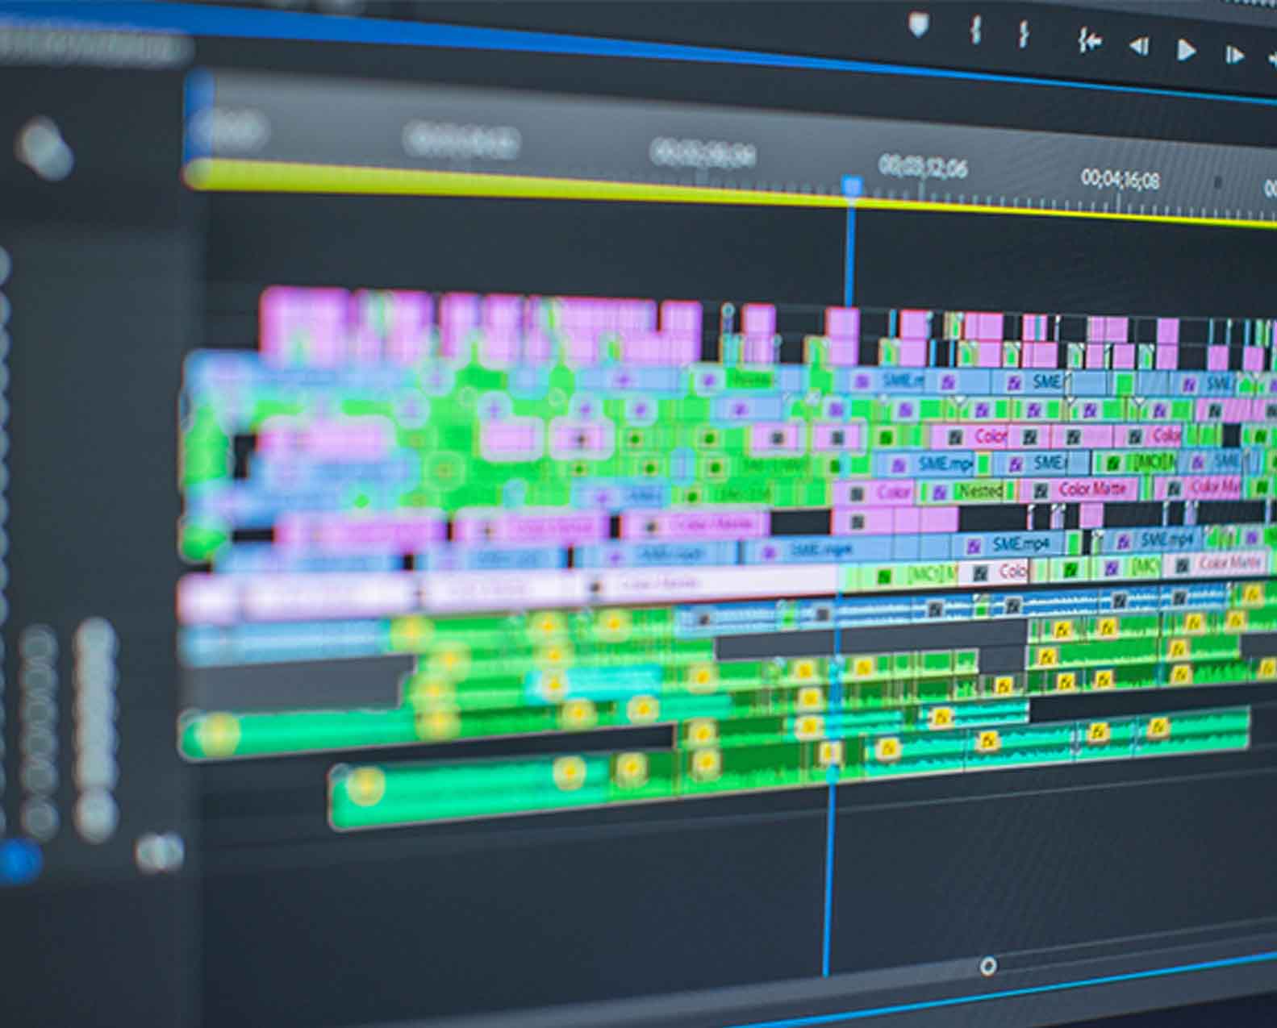Select the pink Color Matte clip
The image size is (1277, 1028).
pyautogui.click(x=1091, y=489)
